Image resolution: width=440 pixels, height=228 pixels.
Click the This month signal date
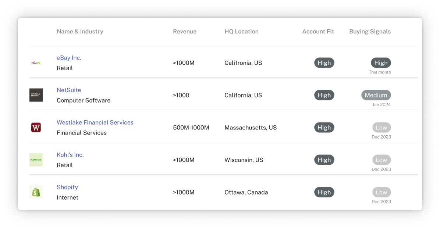380,72
